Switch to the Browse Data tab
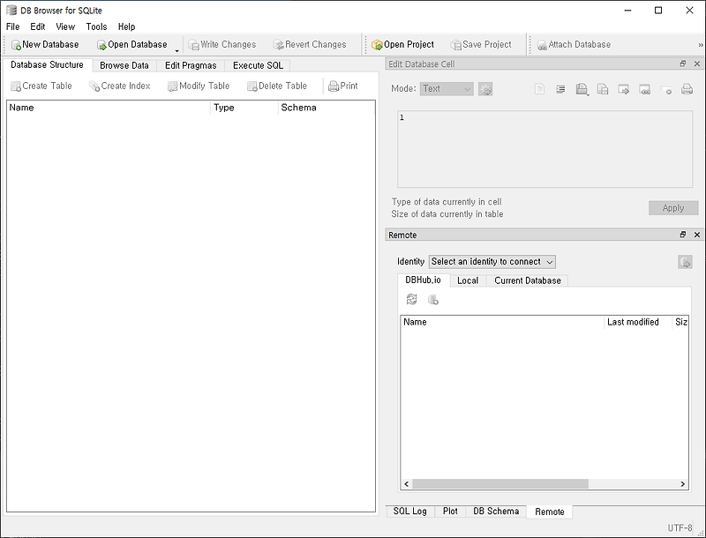Viewport: 706px width, 538px height. point(126,65)
